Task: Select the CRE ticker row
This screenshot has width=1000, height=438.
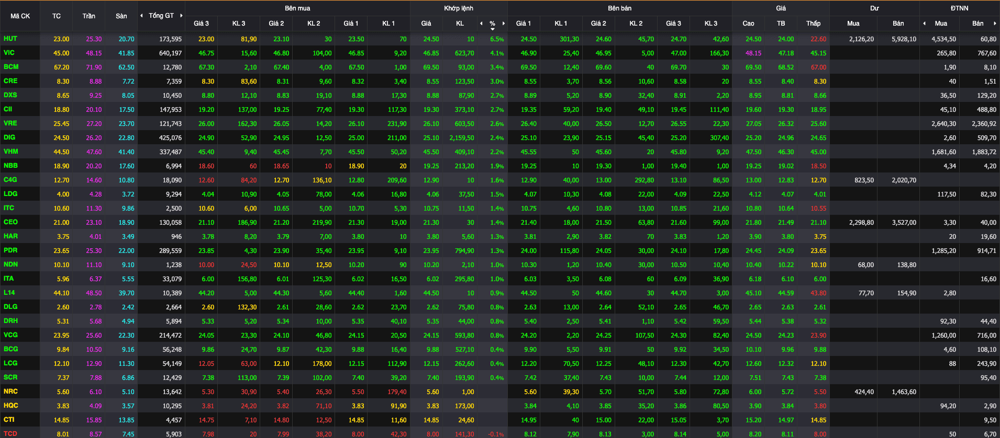Action: [x=10, y=81]
